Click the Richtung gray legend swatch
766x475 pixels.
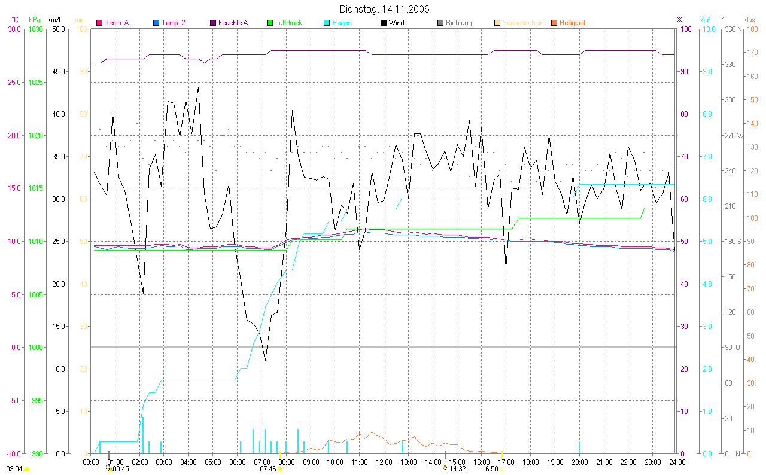[x=440, y=23]
